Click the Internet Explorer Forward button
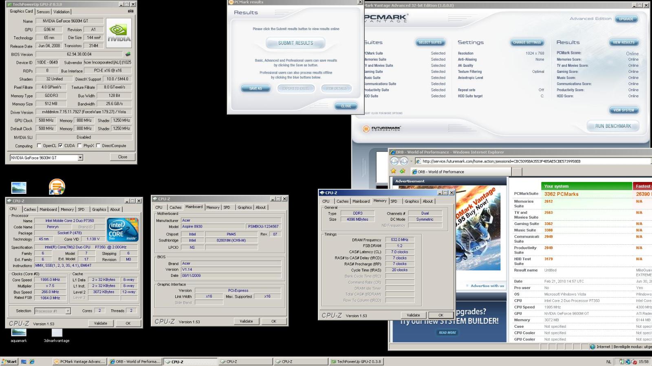 (x=403, y=161)
